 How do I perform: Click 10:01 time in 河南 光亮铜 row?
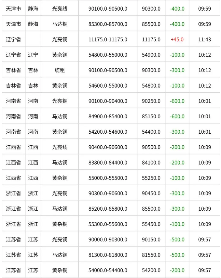point(205,101)
